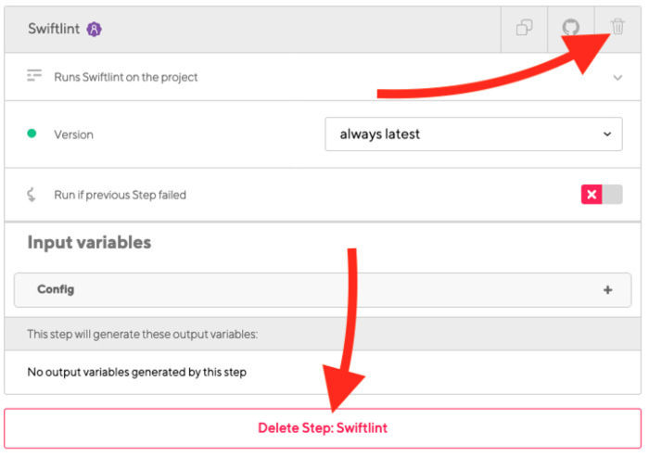This screenshot has height=457, width=649.
Task: Click the description lines icon
Action: coord(34,77)
